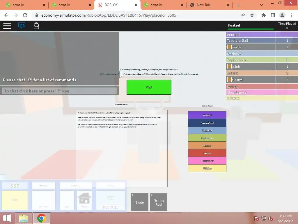298x224 pixels.
Task: Close the New Tab tab
Action: point(228,5)
